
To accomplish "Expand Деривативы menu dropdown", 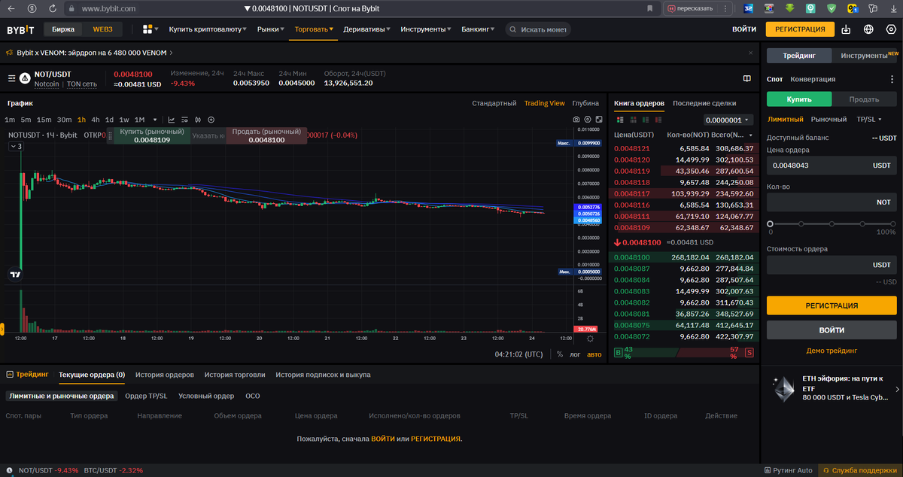I will click(x=368, y=29).
